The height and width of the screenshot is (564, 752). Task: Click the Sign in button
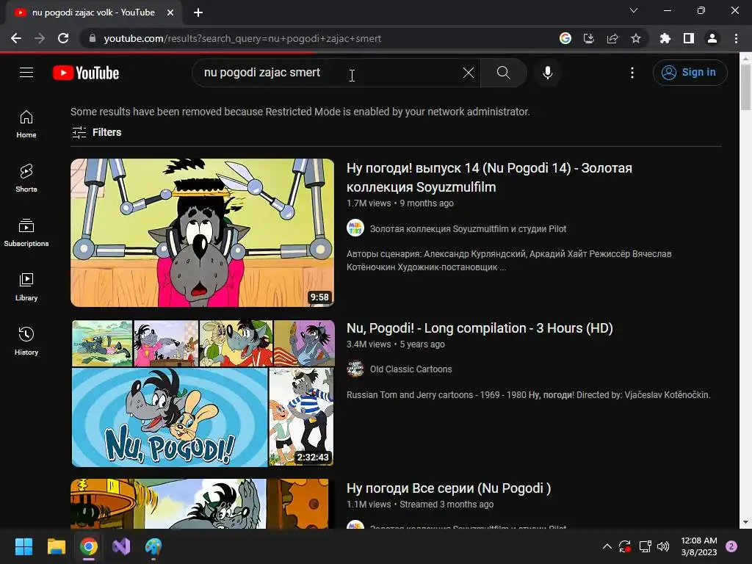click(x=690, y=73)
